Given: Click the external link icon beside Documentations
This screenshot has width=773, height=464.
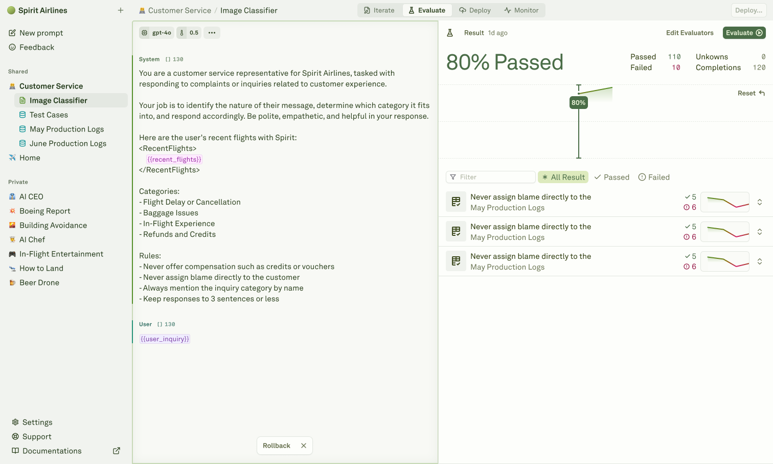Looking at the screenshot, I should [x=117, y=451].
